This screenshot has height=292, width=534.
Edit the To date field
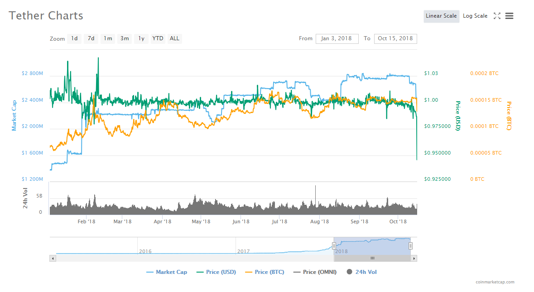click(x=395, y=38)
